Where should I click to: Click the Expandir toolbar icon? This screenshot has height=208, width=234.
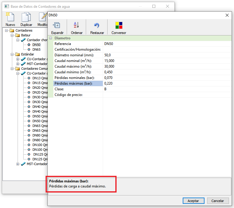coord(57,25)
